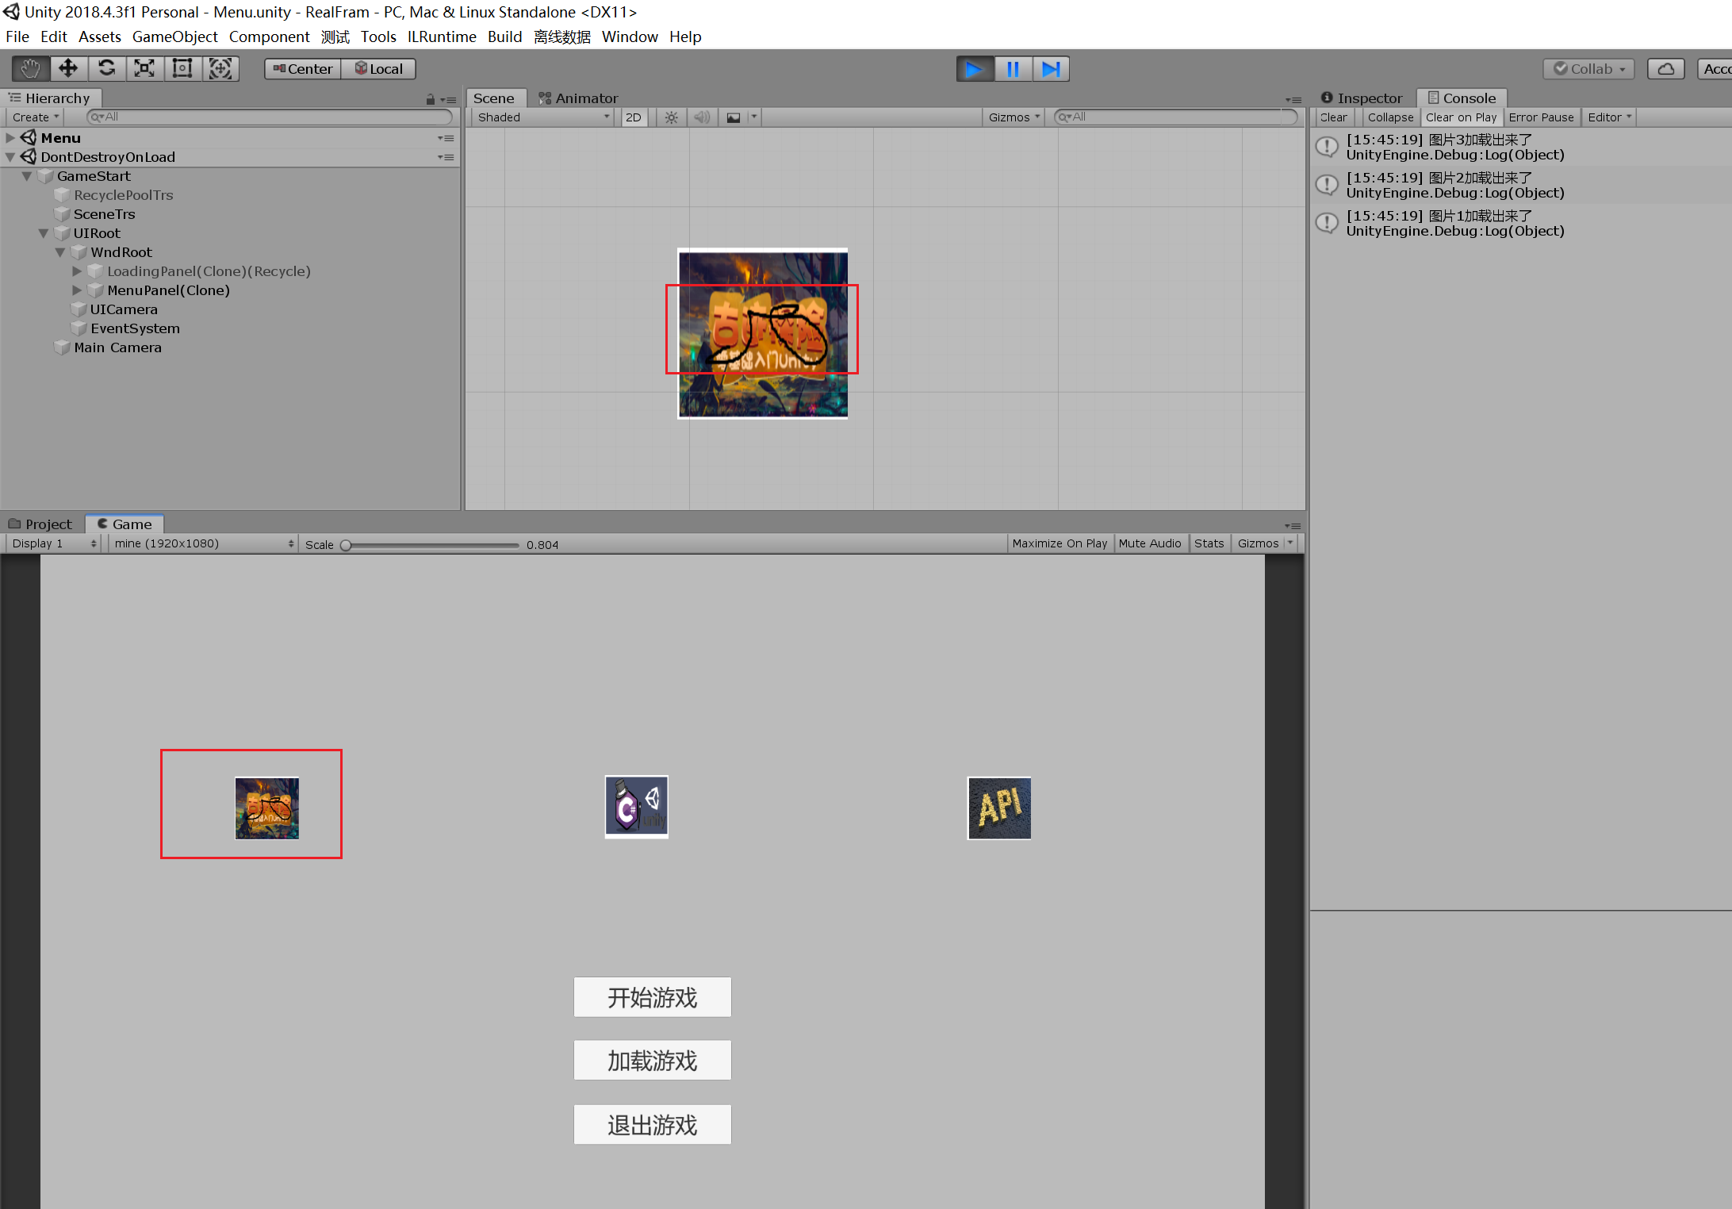Click the Pause button
Screen dimensions: 1732x1209
(1013, 69)
